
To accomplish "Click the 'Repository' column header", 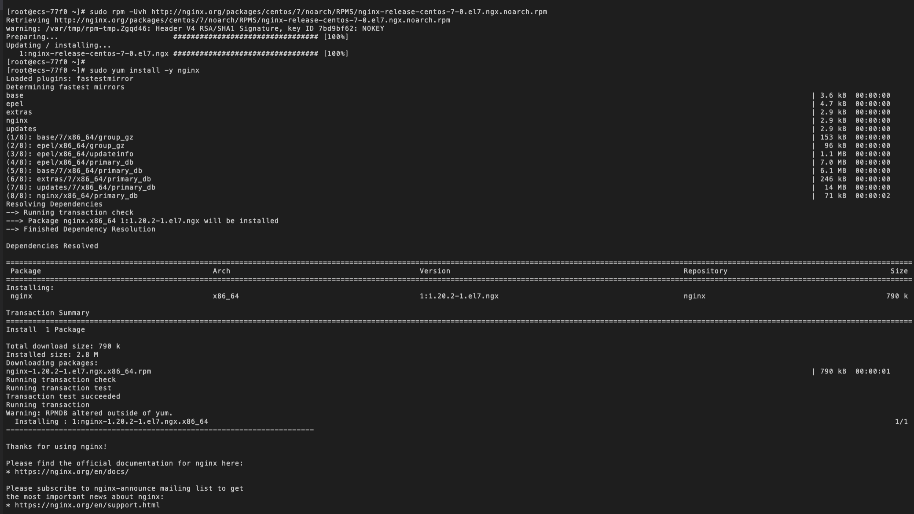I will 705,271.
